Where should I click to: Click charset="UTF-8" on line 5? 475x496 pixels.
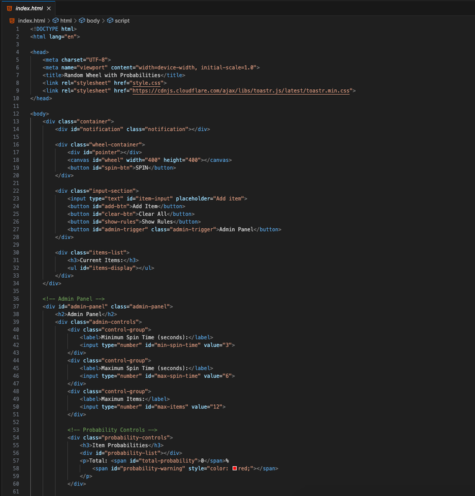tap(84, 60)
